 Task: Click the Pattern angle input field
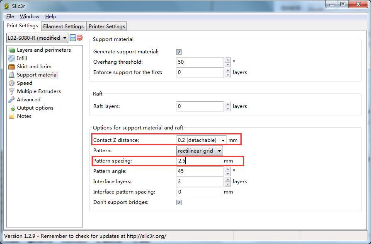click(200, 171)
